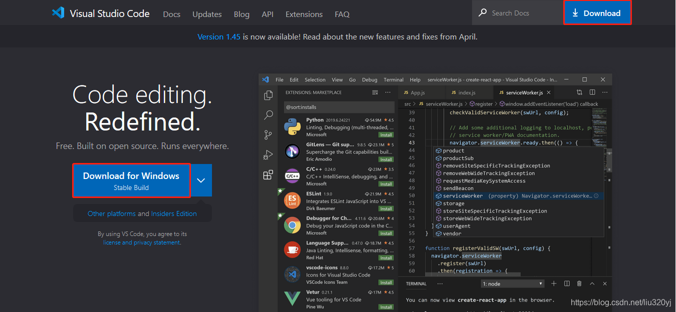Maximize terminal panel with up chevron
This screenshot has height=312, width=676.
(592, 283)
